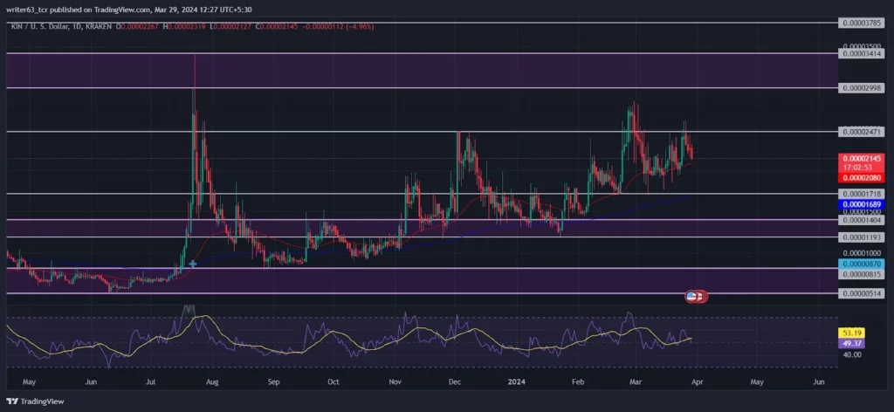
Task: Select the 0.00000514 price level label
Action: pyautogui.click(x=860, y=293)
